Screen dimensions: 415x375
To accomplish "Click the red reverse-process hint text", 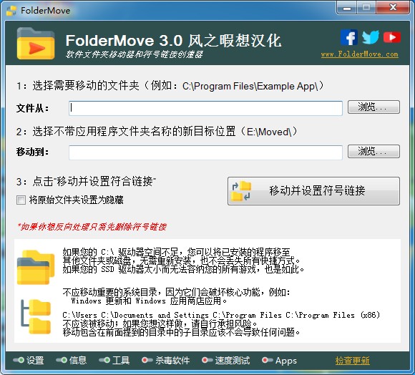I will [x=92, y=227].
